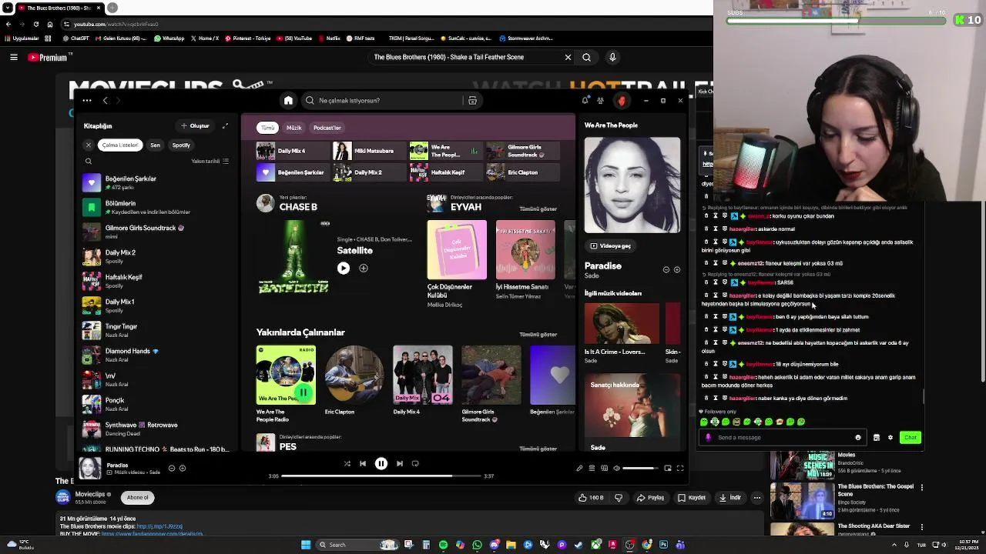Toggle repeat in Spotify player
This screenshot has width=986, height=554.
[x=415, y=464]
